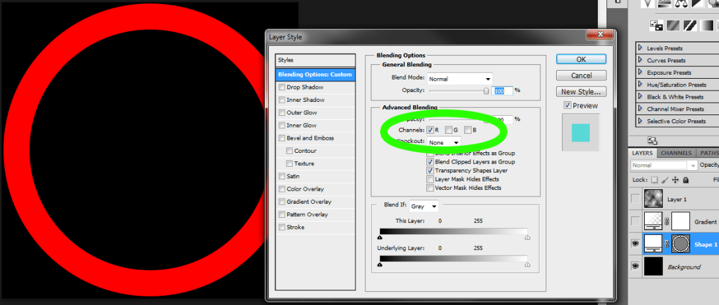Click the lock all padlock icon
The image size is (719, 305).
(x=686, y=179)
